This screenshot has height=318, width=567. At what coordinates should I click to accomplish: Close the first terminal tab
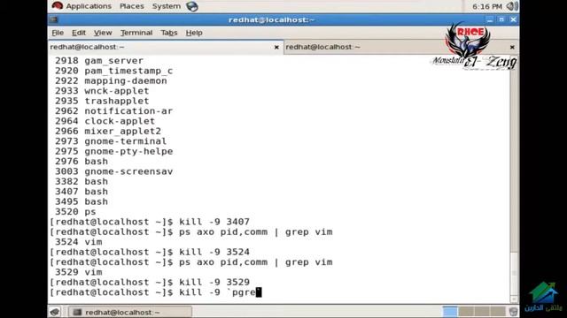[x=276, y=47]
